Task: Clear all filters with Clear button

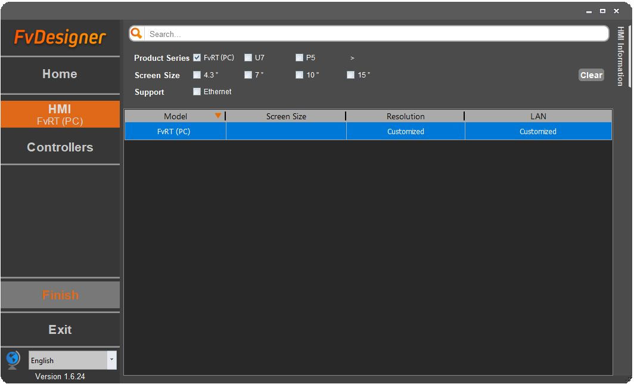Action: point(591,75)
